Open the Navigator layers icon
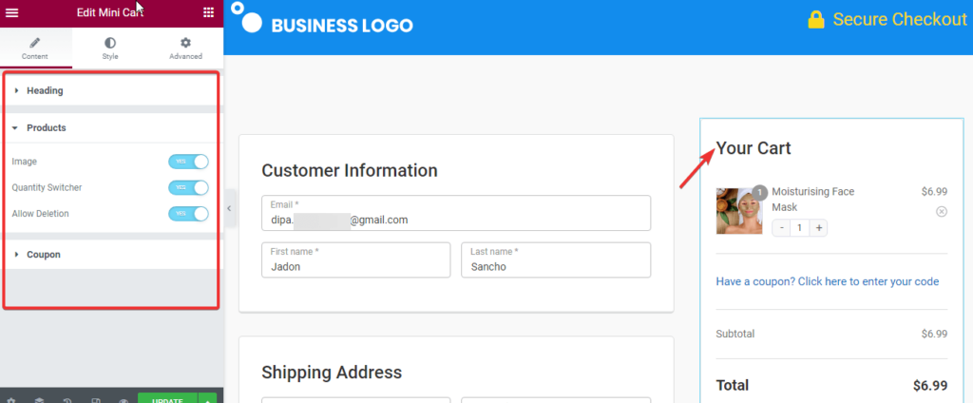This screenshot has width=973, height=403. pos(39,400)
